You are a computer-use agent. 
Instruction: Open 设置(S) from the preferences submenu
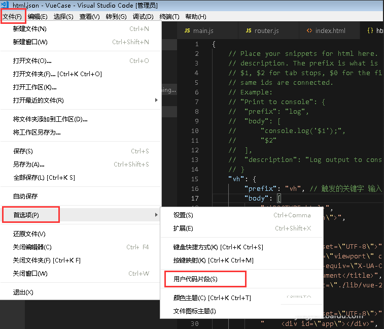242,215
